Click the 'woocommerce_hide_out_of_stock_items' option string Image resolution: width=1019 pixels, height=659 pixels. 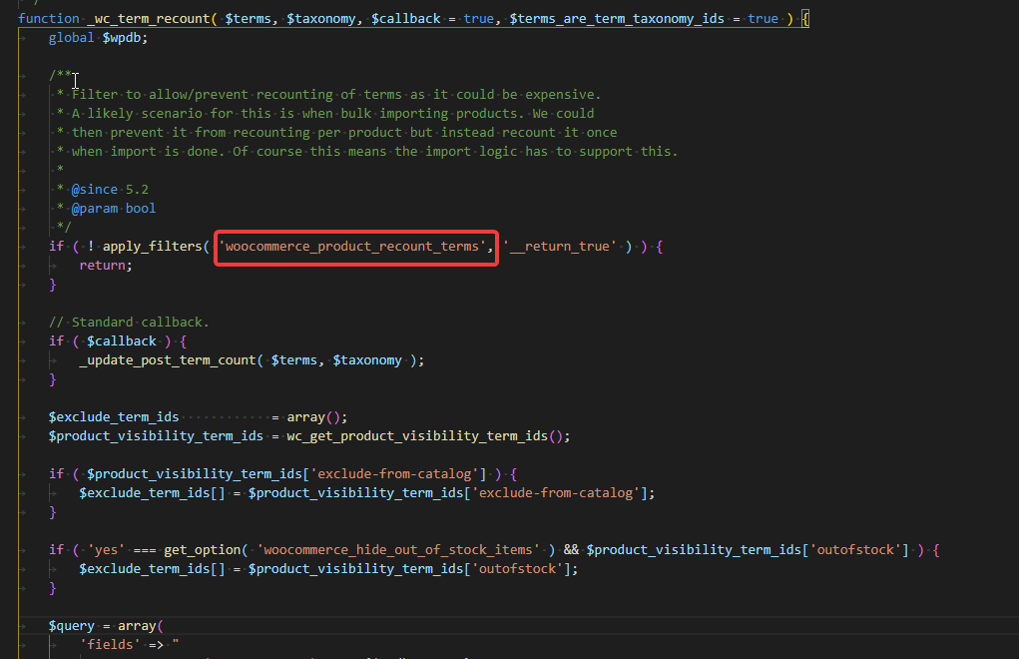[x=398, y=549]
